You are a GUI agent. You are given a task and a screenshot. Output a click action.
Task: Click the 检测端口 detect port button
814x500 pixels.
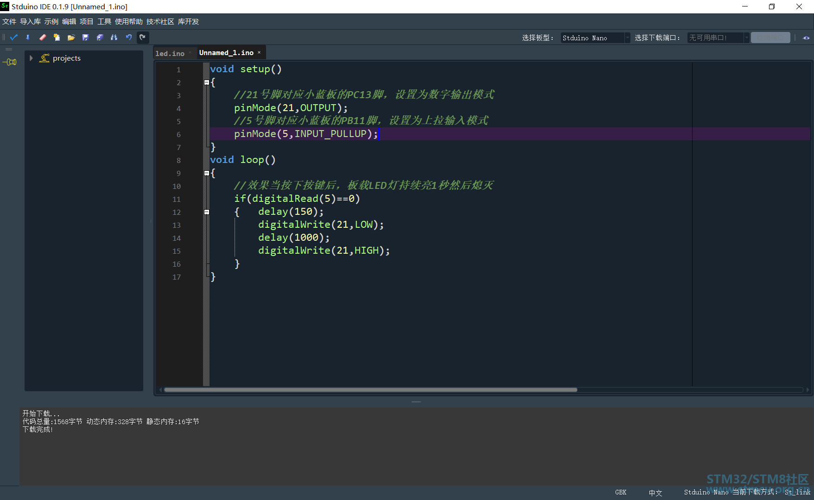(770, 37)
